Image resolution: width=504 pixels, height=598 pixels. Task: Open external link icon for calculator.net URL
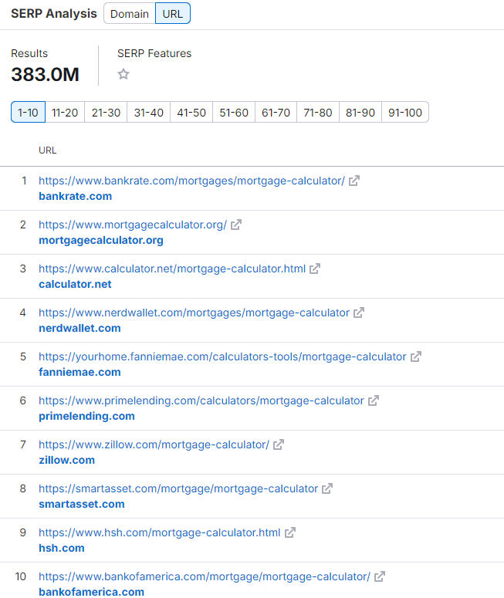(x=315, y=269)
